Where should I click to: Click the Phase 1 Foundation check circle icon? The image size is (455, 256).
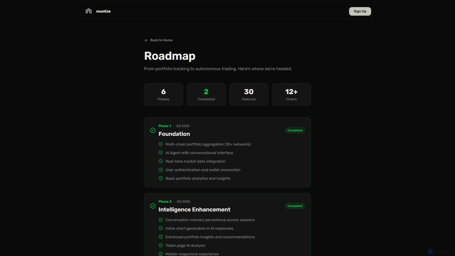click(153, 130)
